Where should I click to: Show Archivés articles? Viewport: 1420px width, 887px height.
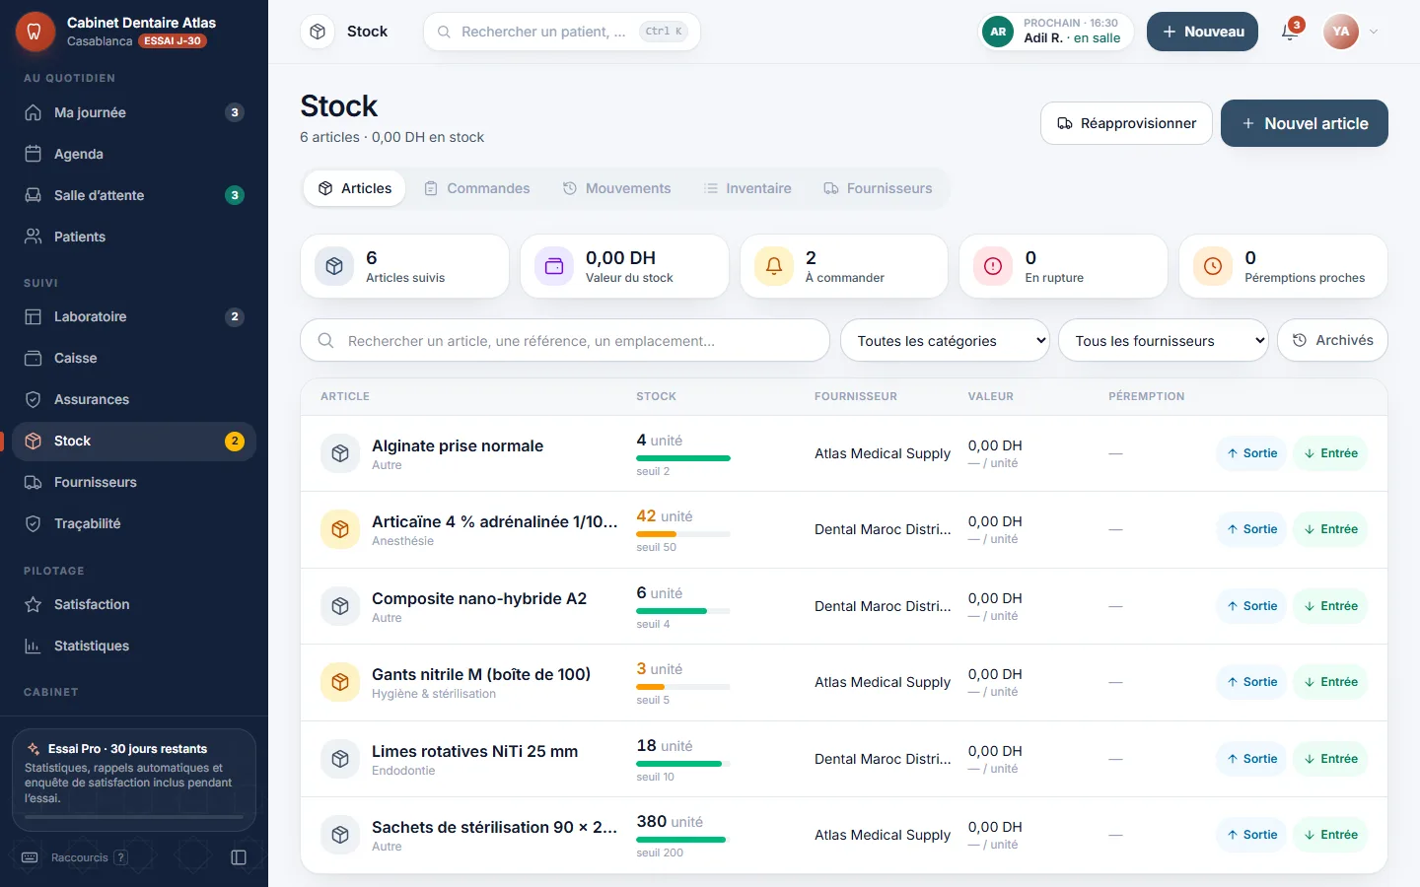pyautogui.click(x=1332, y=340)
